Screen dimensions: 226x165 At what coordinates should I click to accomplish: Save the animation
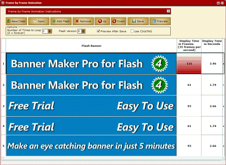tap(138, 21)
